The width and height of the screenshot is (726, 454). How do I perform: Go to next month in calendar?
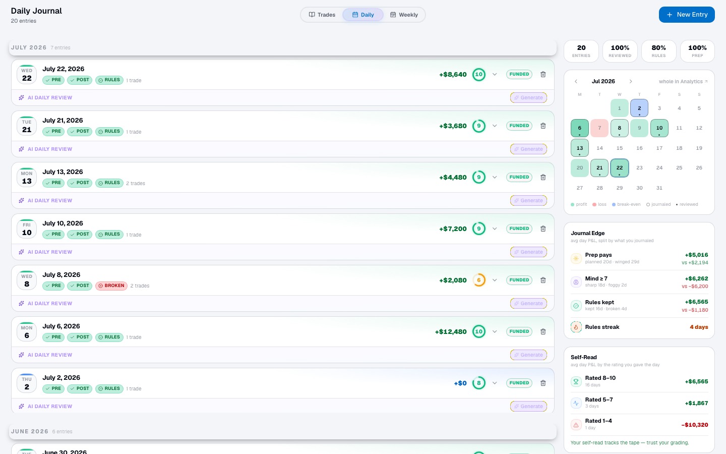coord(630,81)
